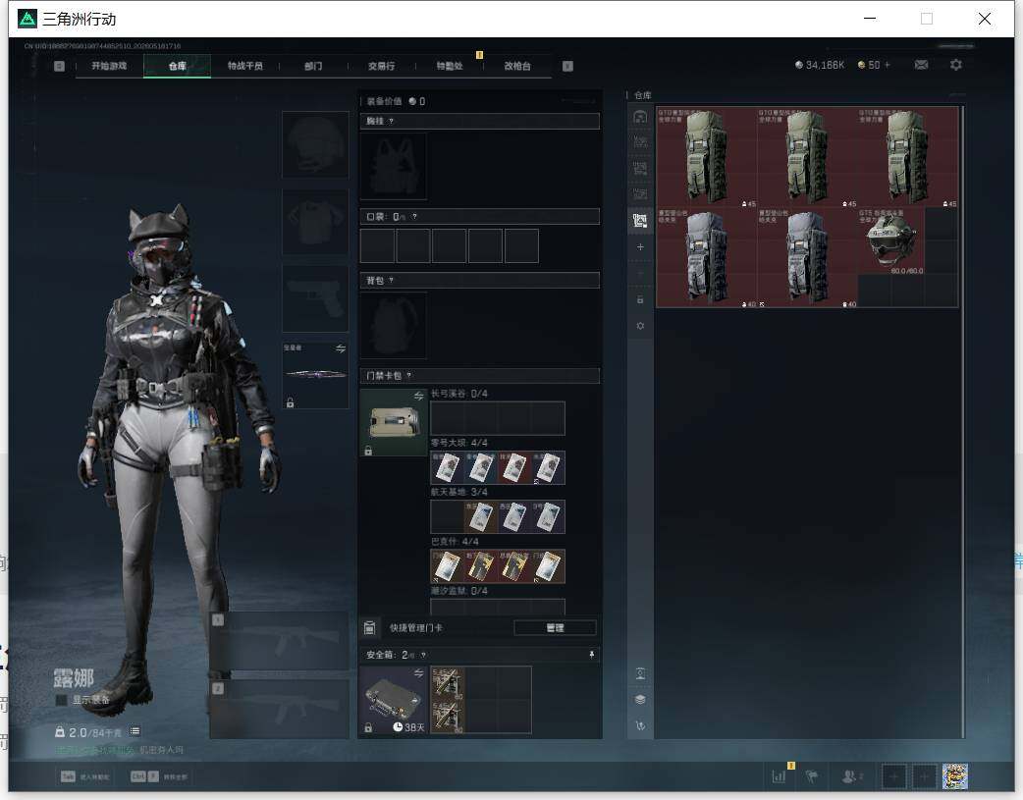
Task: Click the plus beside the 50 currency
Action: click(887, 65)
